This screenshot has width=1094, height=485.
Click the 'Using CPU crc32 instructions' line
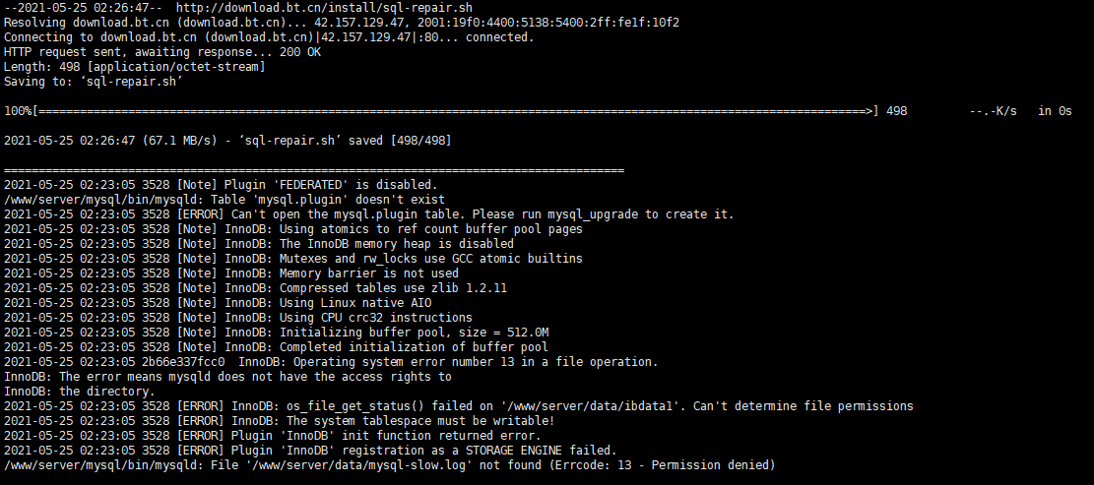click(238, 317)
